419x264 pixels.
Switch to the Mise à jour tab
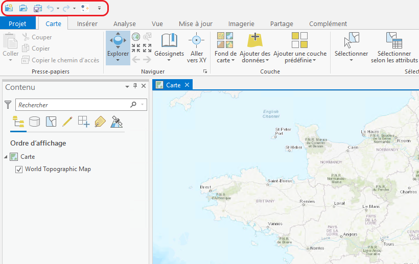click(196, 23)
